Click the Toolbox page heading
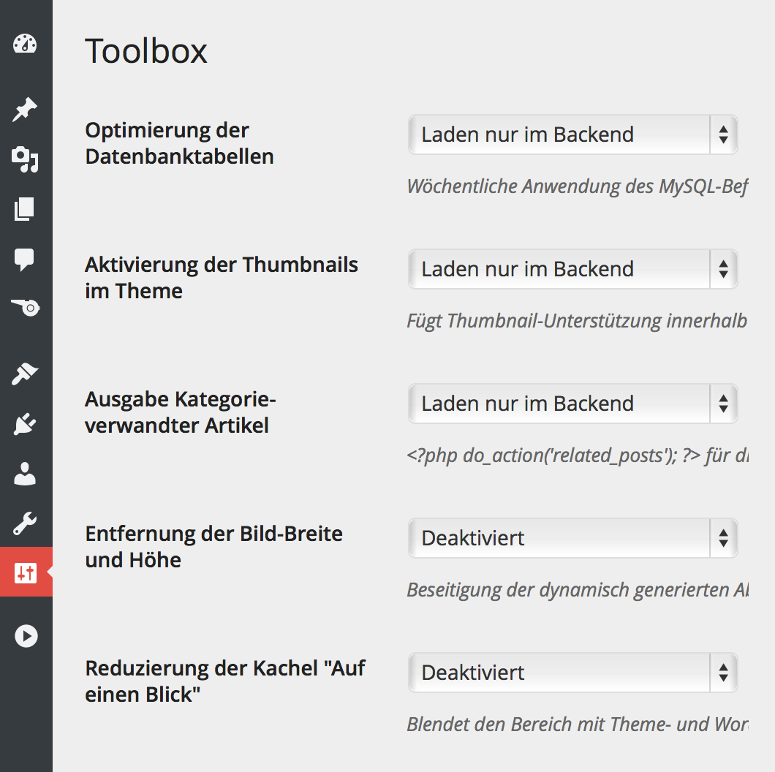775x772 pixels. 146,51
